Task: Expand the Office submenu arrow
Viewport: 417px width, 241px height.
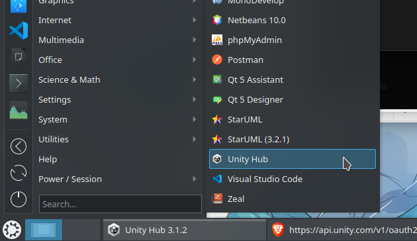Action: point(195,60)
